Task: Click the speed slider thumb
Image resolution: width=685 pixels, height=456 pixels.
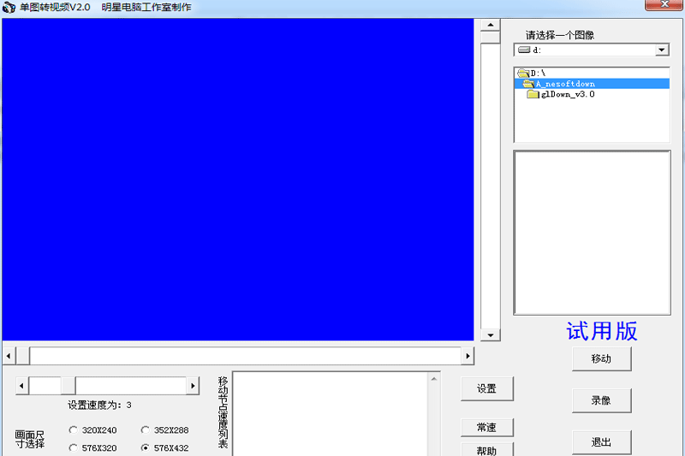Action: [x=68, y=386]
